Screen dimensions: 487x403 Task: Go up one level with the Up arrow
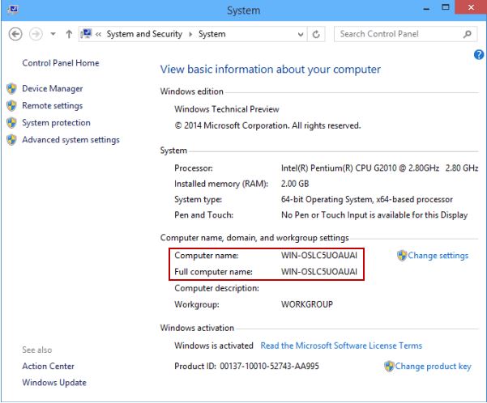(69, 34)
